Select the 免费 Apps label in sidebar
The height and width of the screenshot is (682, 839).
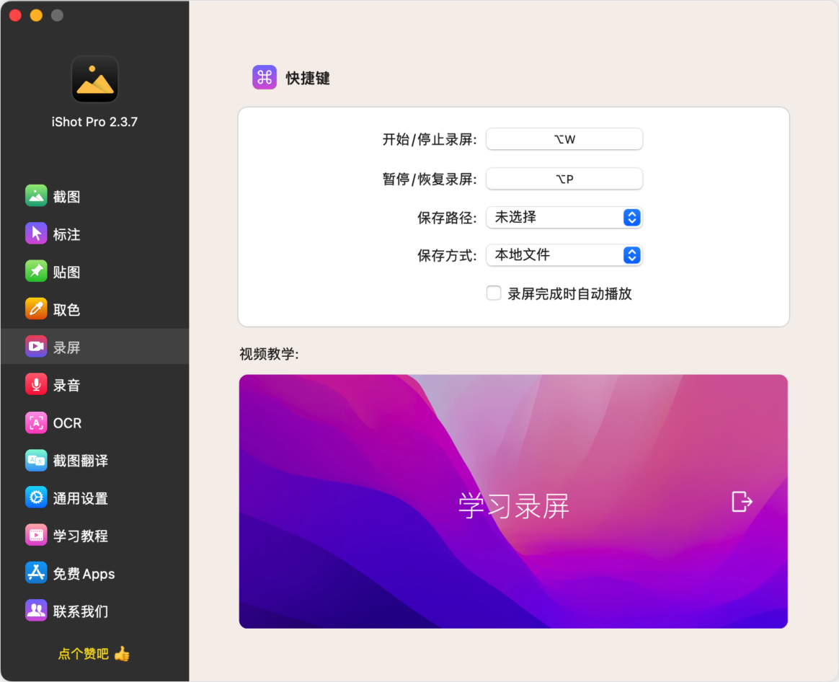pos(84,574)
